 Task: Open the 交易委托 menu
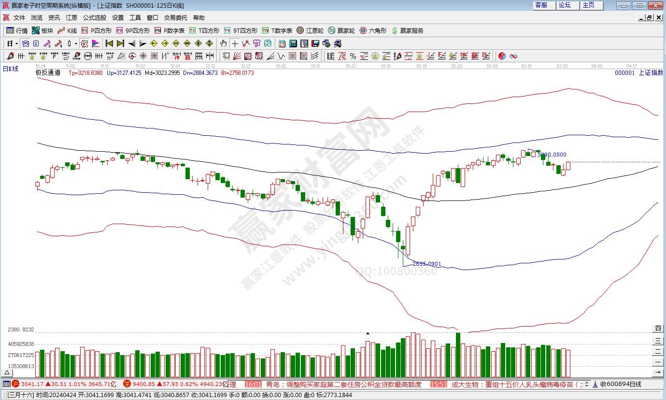tap(175, 18)
